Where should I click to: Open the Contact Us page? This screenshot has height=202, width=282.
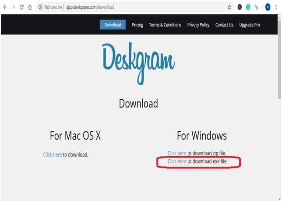(224, 25)
